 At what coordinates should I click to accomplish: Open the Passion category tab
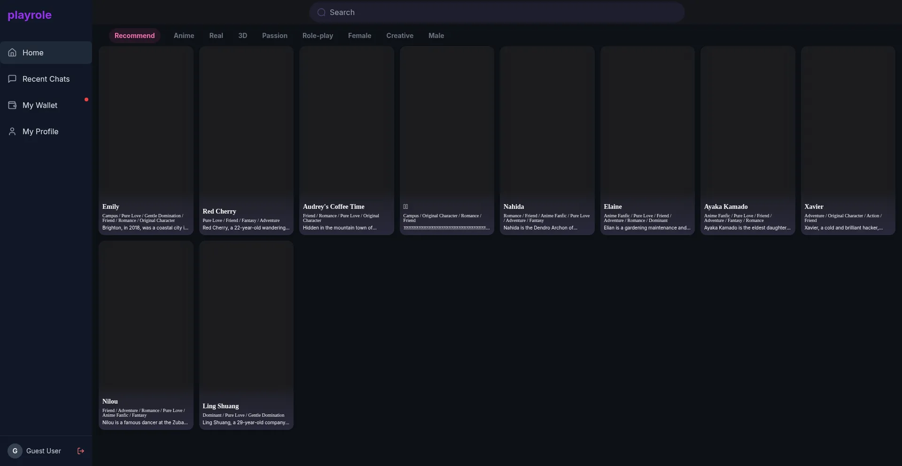274,36
